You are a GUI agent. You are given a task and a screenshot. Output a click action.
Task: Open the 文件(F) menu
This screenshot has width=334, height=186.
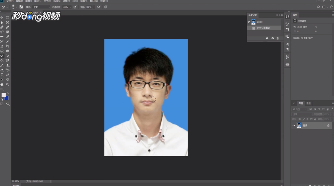pyautogui.click(x=10, y=1)
